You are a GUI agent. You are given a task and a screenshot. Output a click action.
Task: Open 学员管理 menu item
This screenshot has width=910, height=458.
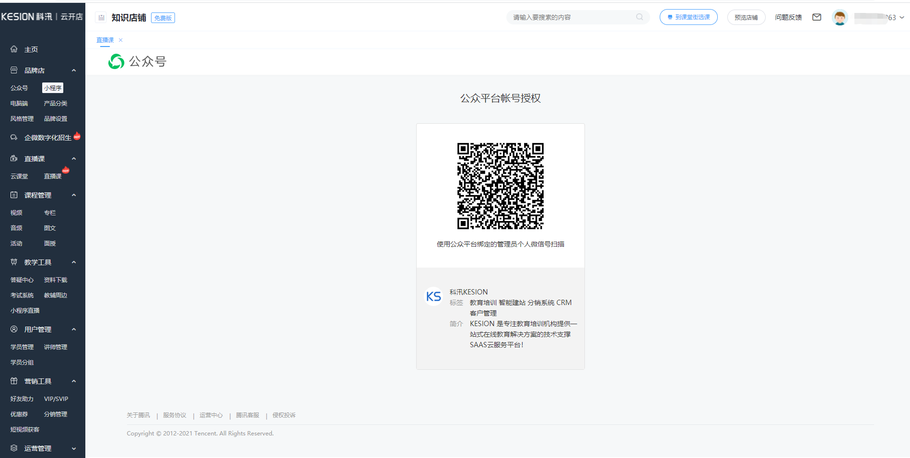[22, 347]
